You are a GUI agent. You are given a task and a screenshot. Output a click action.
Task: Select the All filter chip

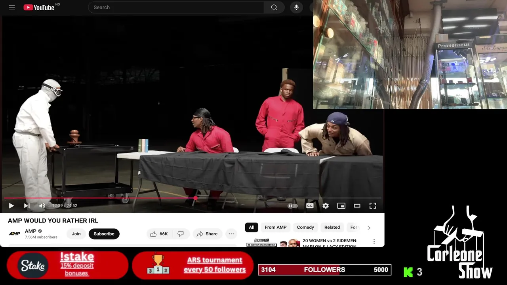pyautogui.click(x=252, y=227)
